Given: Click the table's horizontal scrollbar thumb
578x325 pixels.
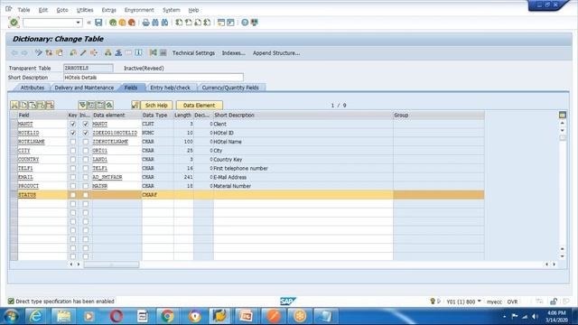Looking at the screenshot, I should [x=111, y=265].
